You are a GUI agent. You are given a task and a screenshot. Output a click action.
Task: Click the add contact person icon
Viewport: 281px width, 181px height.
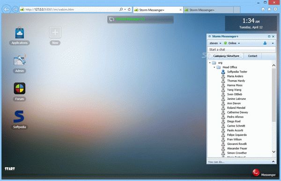coord(265,43)
